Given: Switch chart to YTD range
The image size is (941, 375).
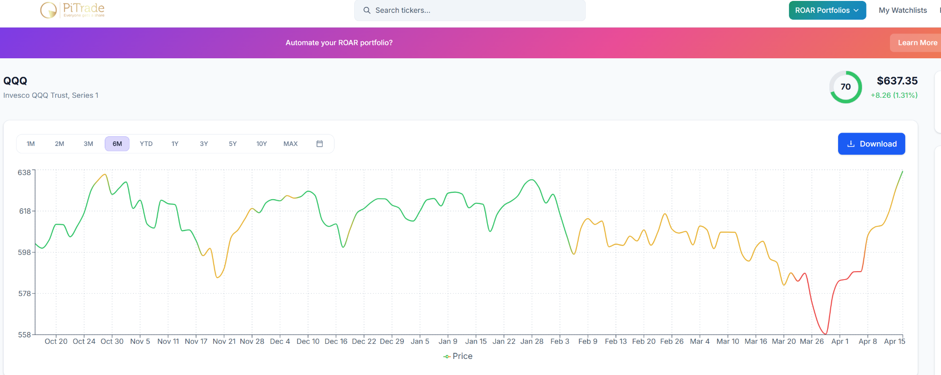Looking at the screenshot, I should click(x=146, y=144).
